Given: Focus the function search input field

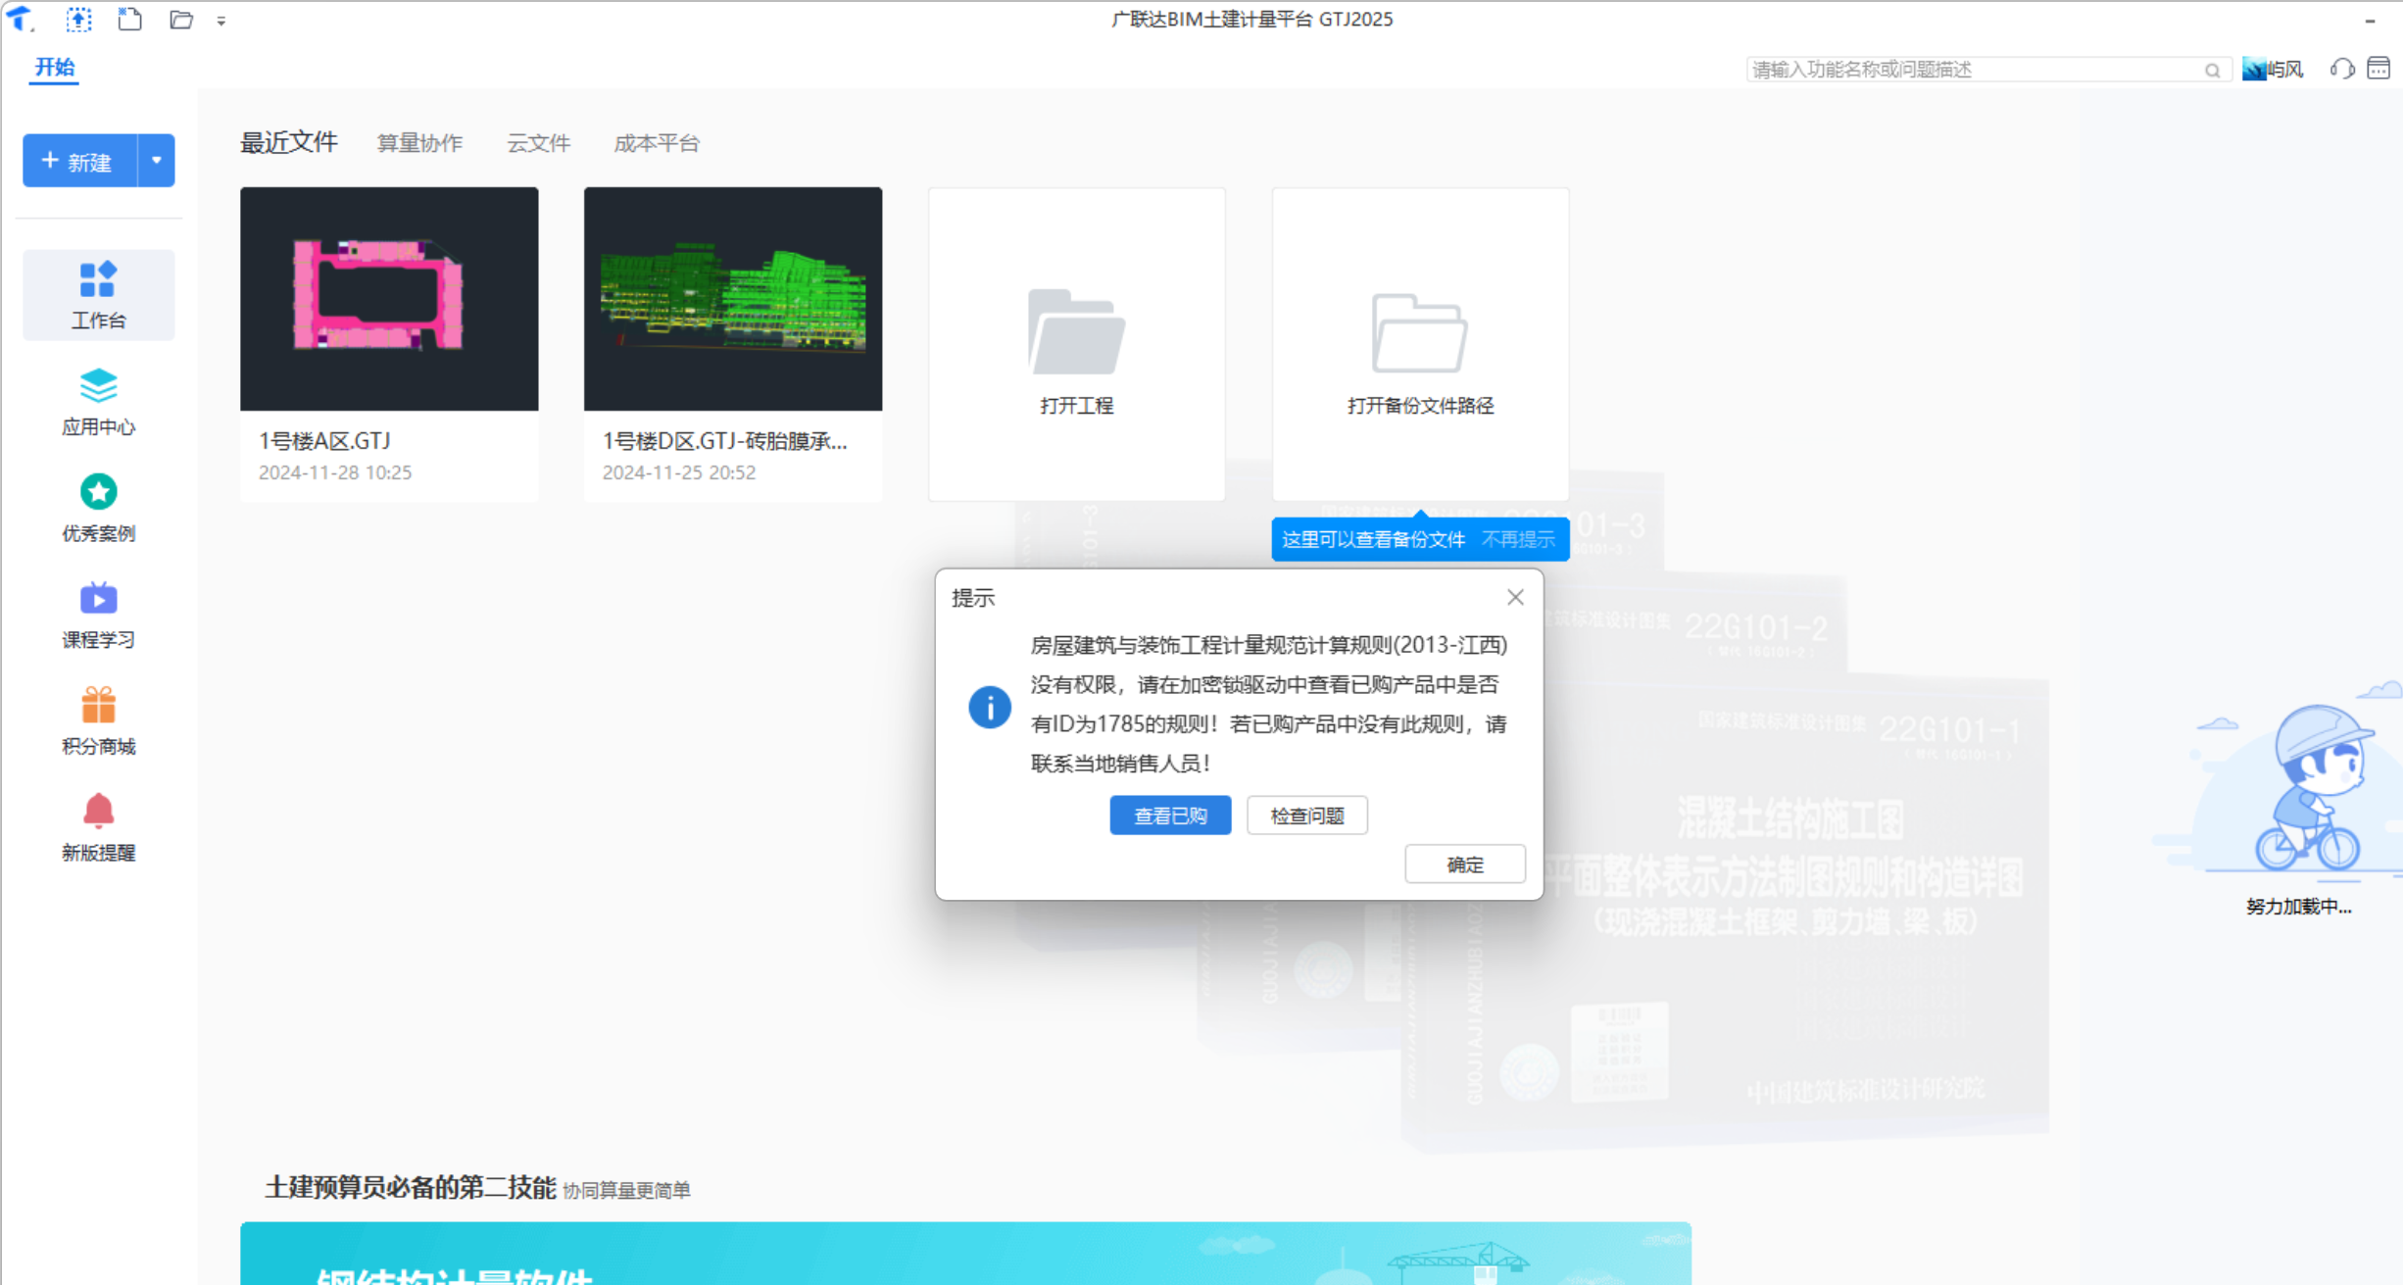Looking at the screenshot, I should 1975,70.
